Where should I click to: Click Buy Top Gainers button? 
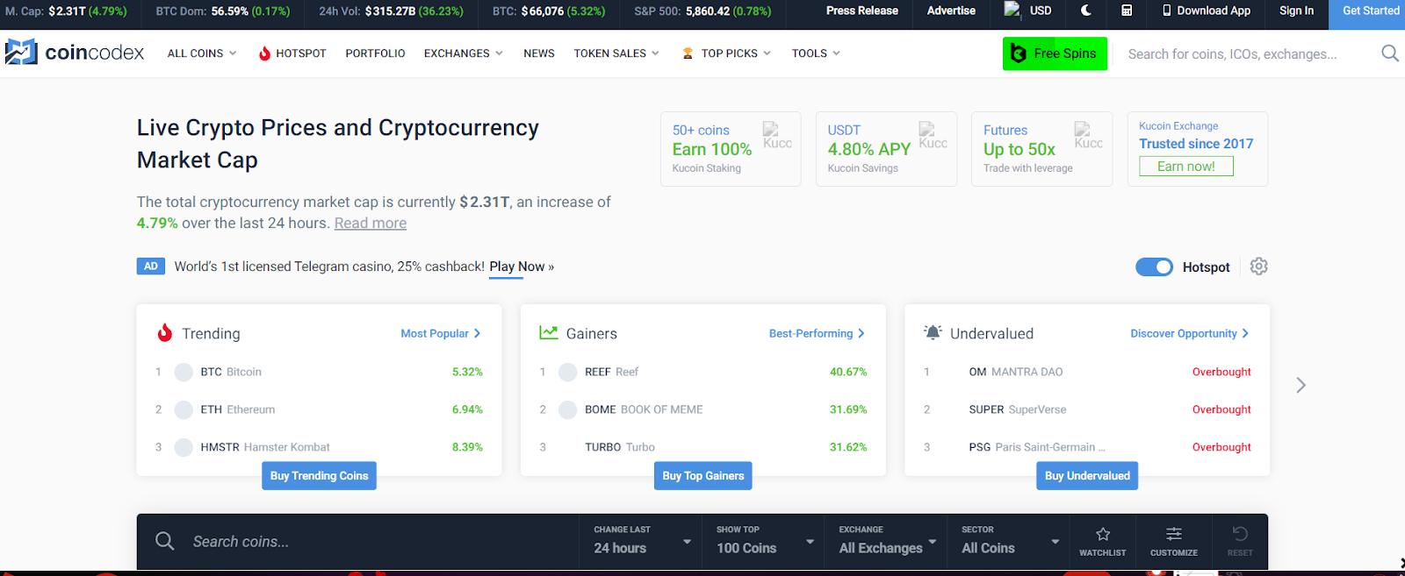point(702,475)
